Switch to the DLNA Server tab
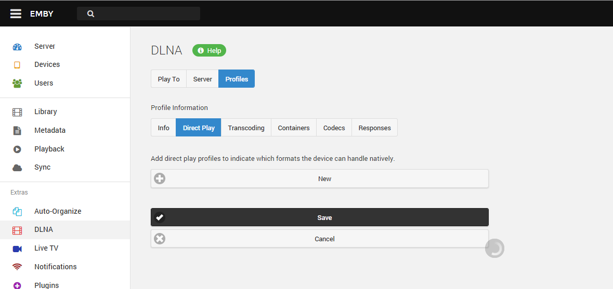This screenshot has height=289, width=613. 202,79
